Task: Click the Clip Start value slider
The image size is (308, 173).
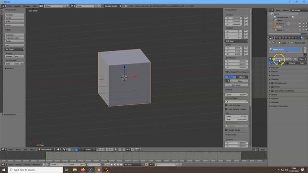Action: tap(236, 116)
